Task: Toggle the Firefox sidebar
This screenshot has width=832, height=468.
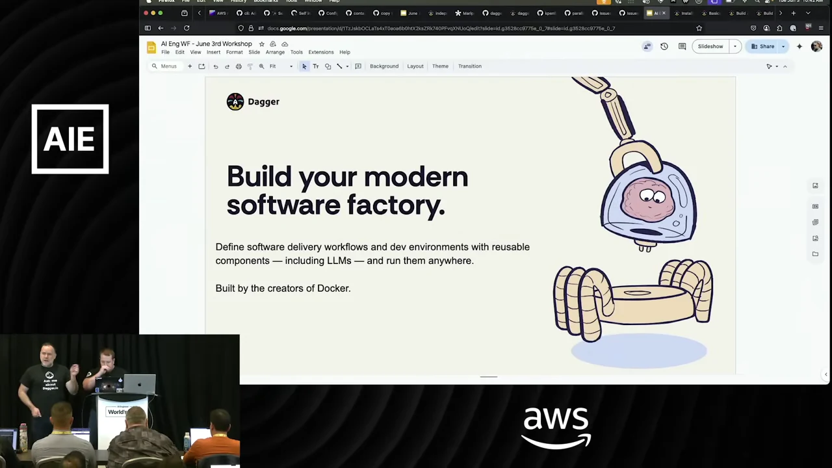Action: coord(148,28)
